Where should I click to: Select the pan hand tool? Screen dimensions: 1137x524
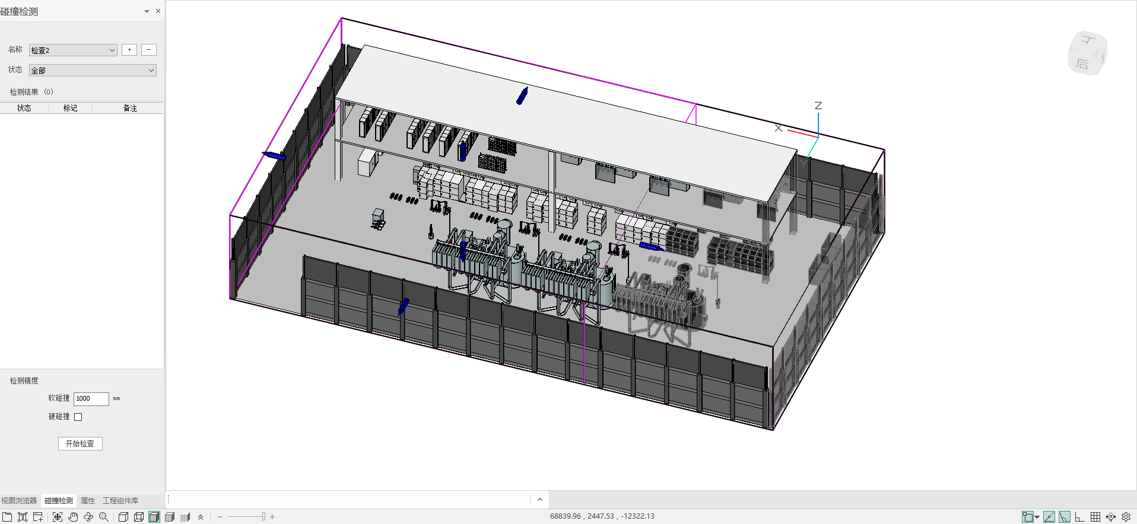coord(73,517)
